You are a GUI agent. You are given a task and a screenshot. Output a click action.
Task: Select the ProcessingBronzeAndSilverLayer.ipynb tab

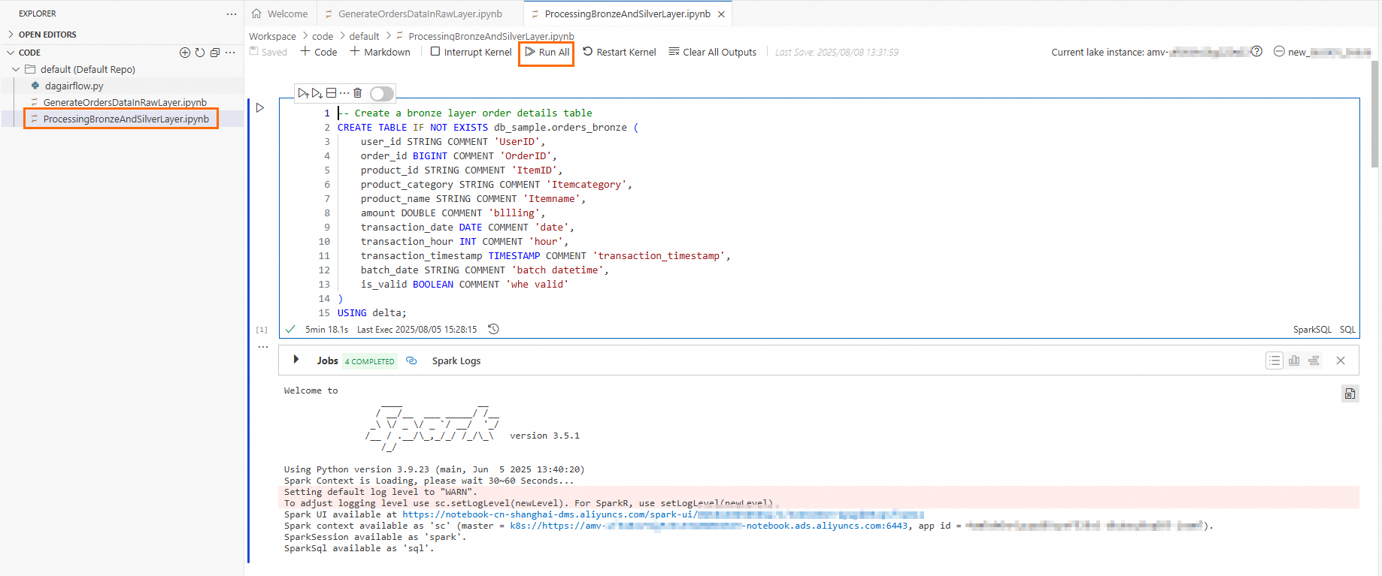tap(627, 14)
